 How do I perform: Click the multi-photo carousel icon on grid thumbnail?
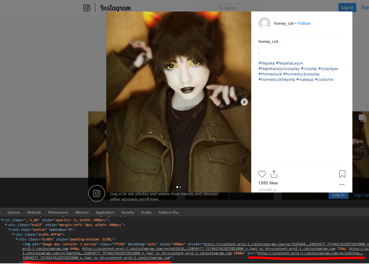[x=362, y=118]
